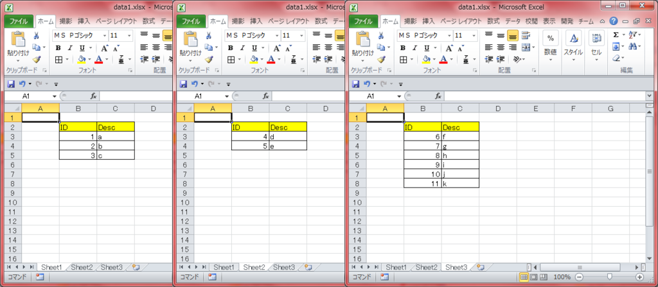Toggle left text align in left window
Viewport: 658px width, 287px height.
[144, 48]
